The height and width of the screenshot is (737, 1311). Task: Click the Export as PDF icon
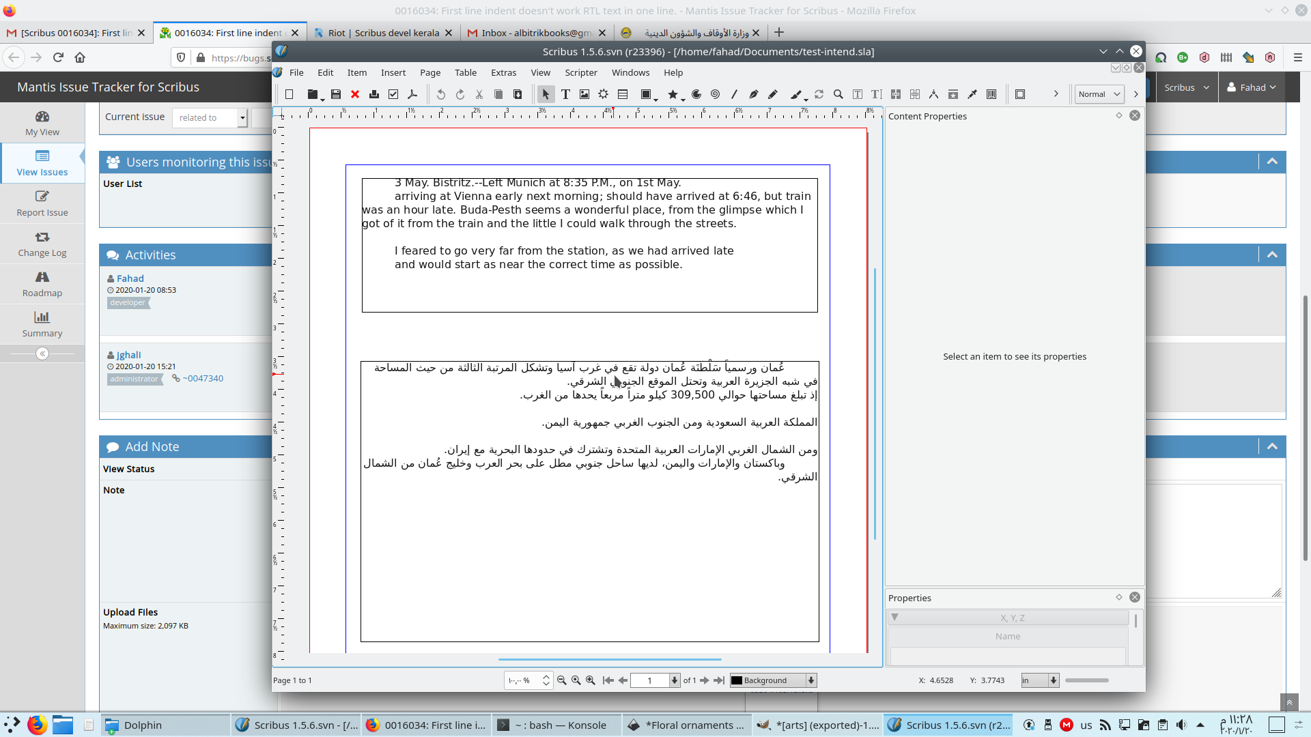coord(412,94)
